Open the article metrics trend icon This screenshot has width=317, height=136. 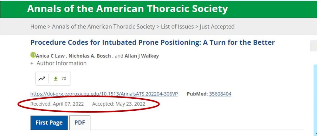42,79
